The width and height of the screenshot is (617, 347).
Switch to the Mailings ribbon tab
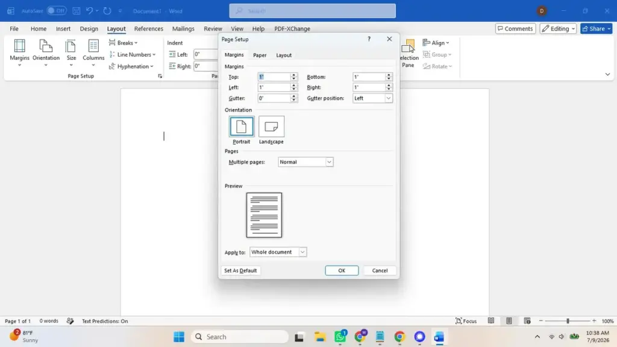pyautogui.click(x=183, y=28)
